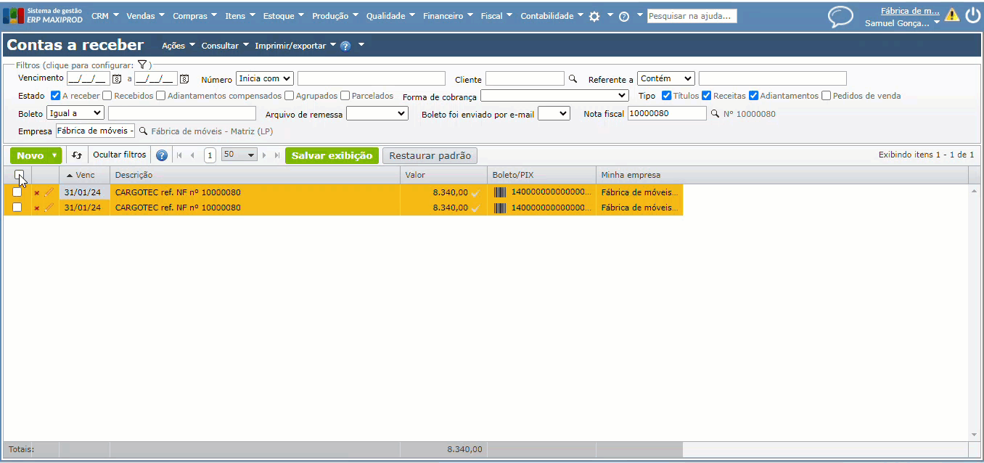Open the Financeiro menu
The width and height of the screenshot is (984, 463).
point(448,16)
